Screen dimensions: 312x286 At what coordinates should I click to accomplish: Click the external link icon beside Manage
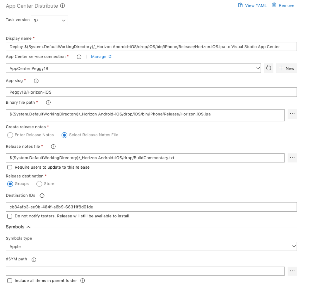110,57
